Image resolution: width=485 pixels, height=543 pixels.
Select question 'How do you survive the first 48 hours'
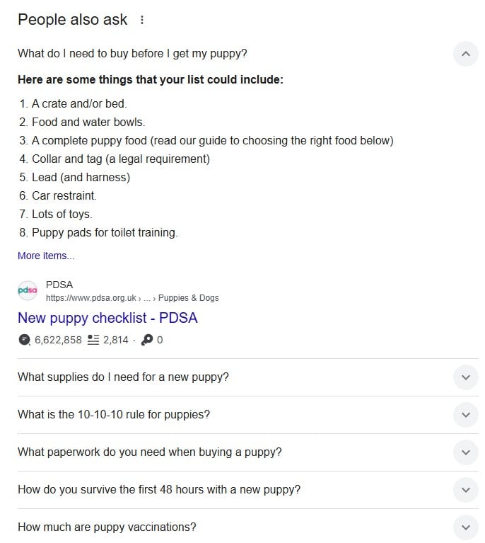pyautogui.click(x=159, y=490)
